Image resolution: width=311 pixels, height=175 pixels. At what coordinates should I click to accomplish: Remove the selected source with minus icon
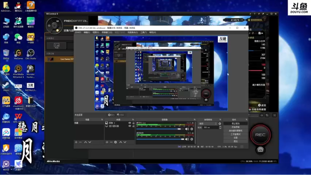click(111, 142)
